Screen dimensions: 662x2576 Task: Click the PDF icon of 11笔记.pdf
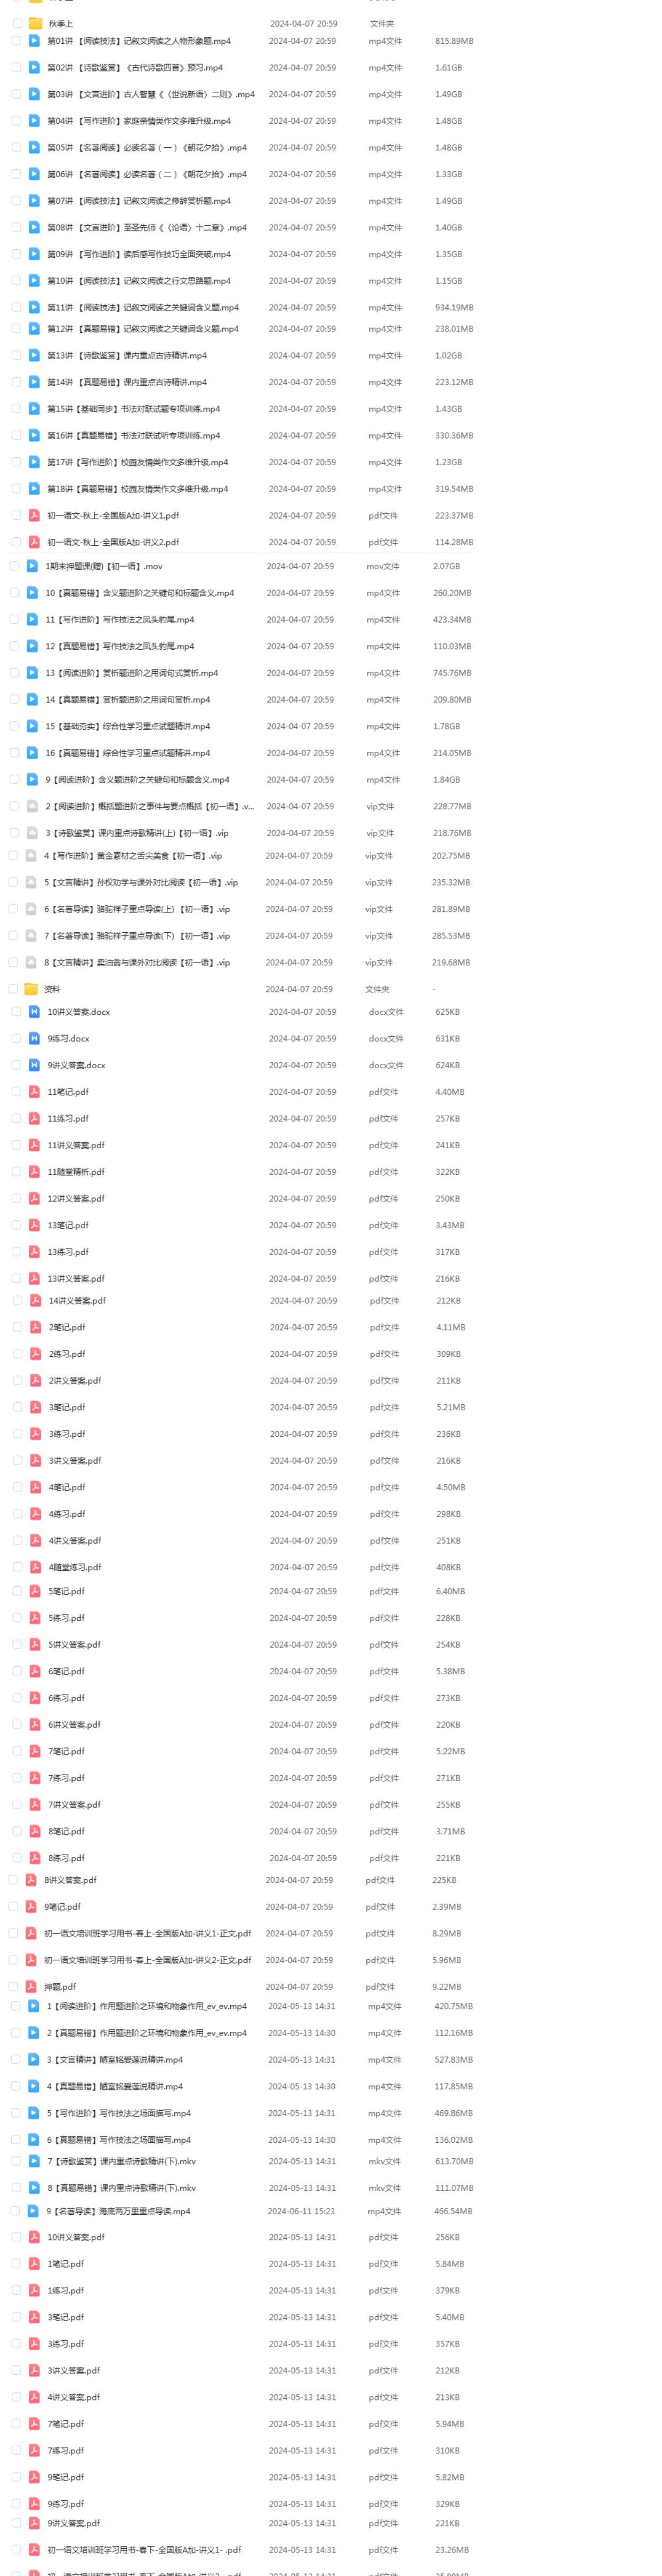click(34, 1092)
